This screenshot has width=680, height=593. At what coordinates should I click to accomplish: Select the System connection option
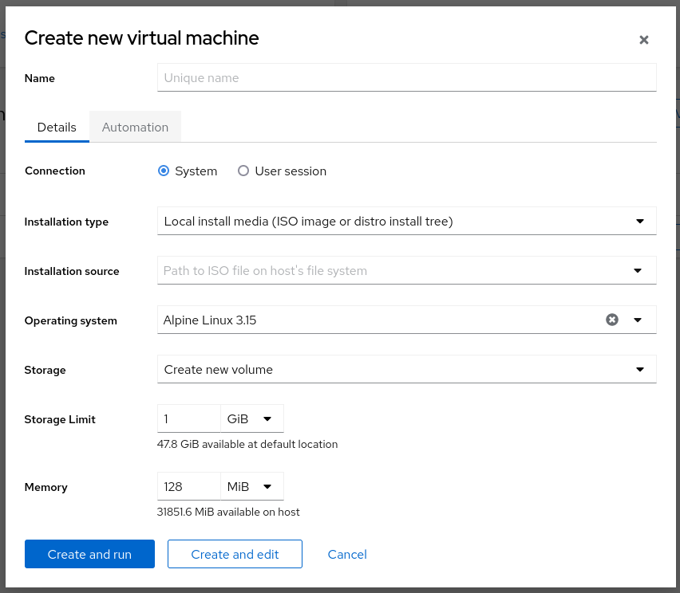click(163, 171)
